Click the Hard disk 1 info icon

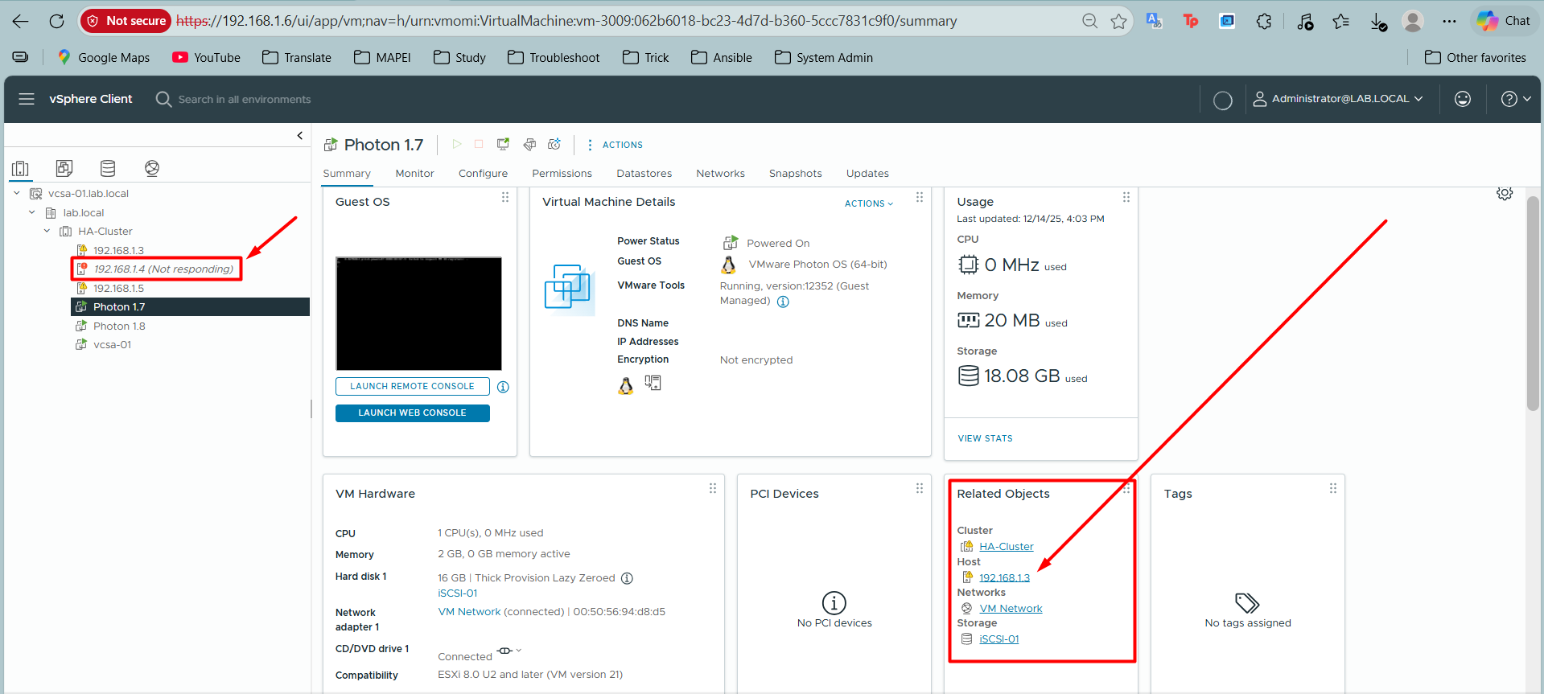coord(628,578)
